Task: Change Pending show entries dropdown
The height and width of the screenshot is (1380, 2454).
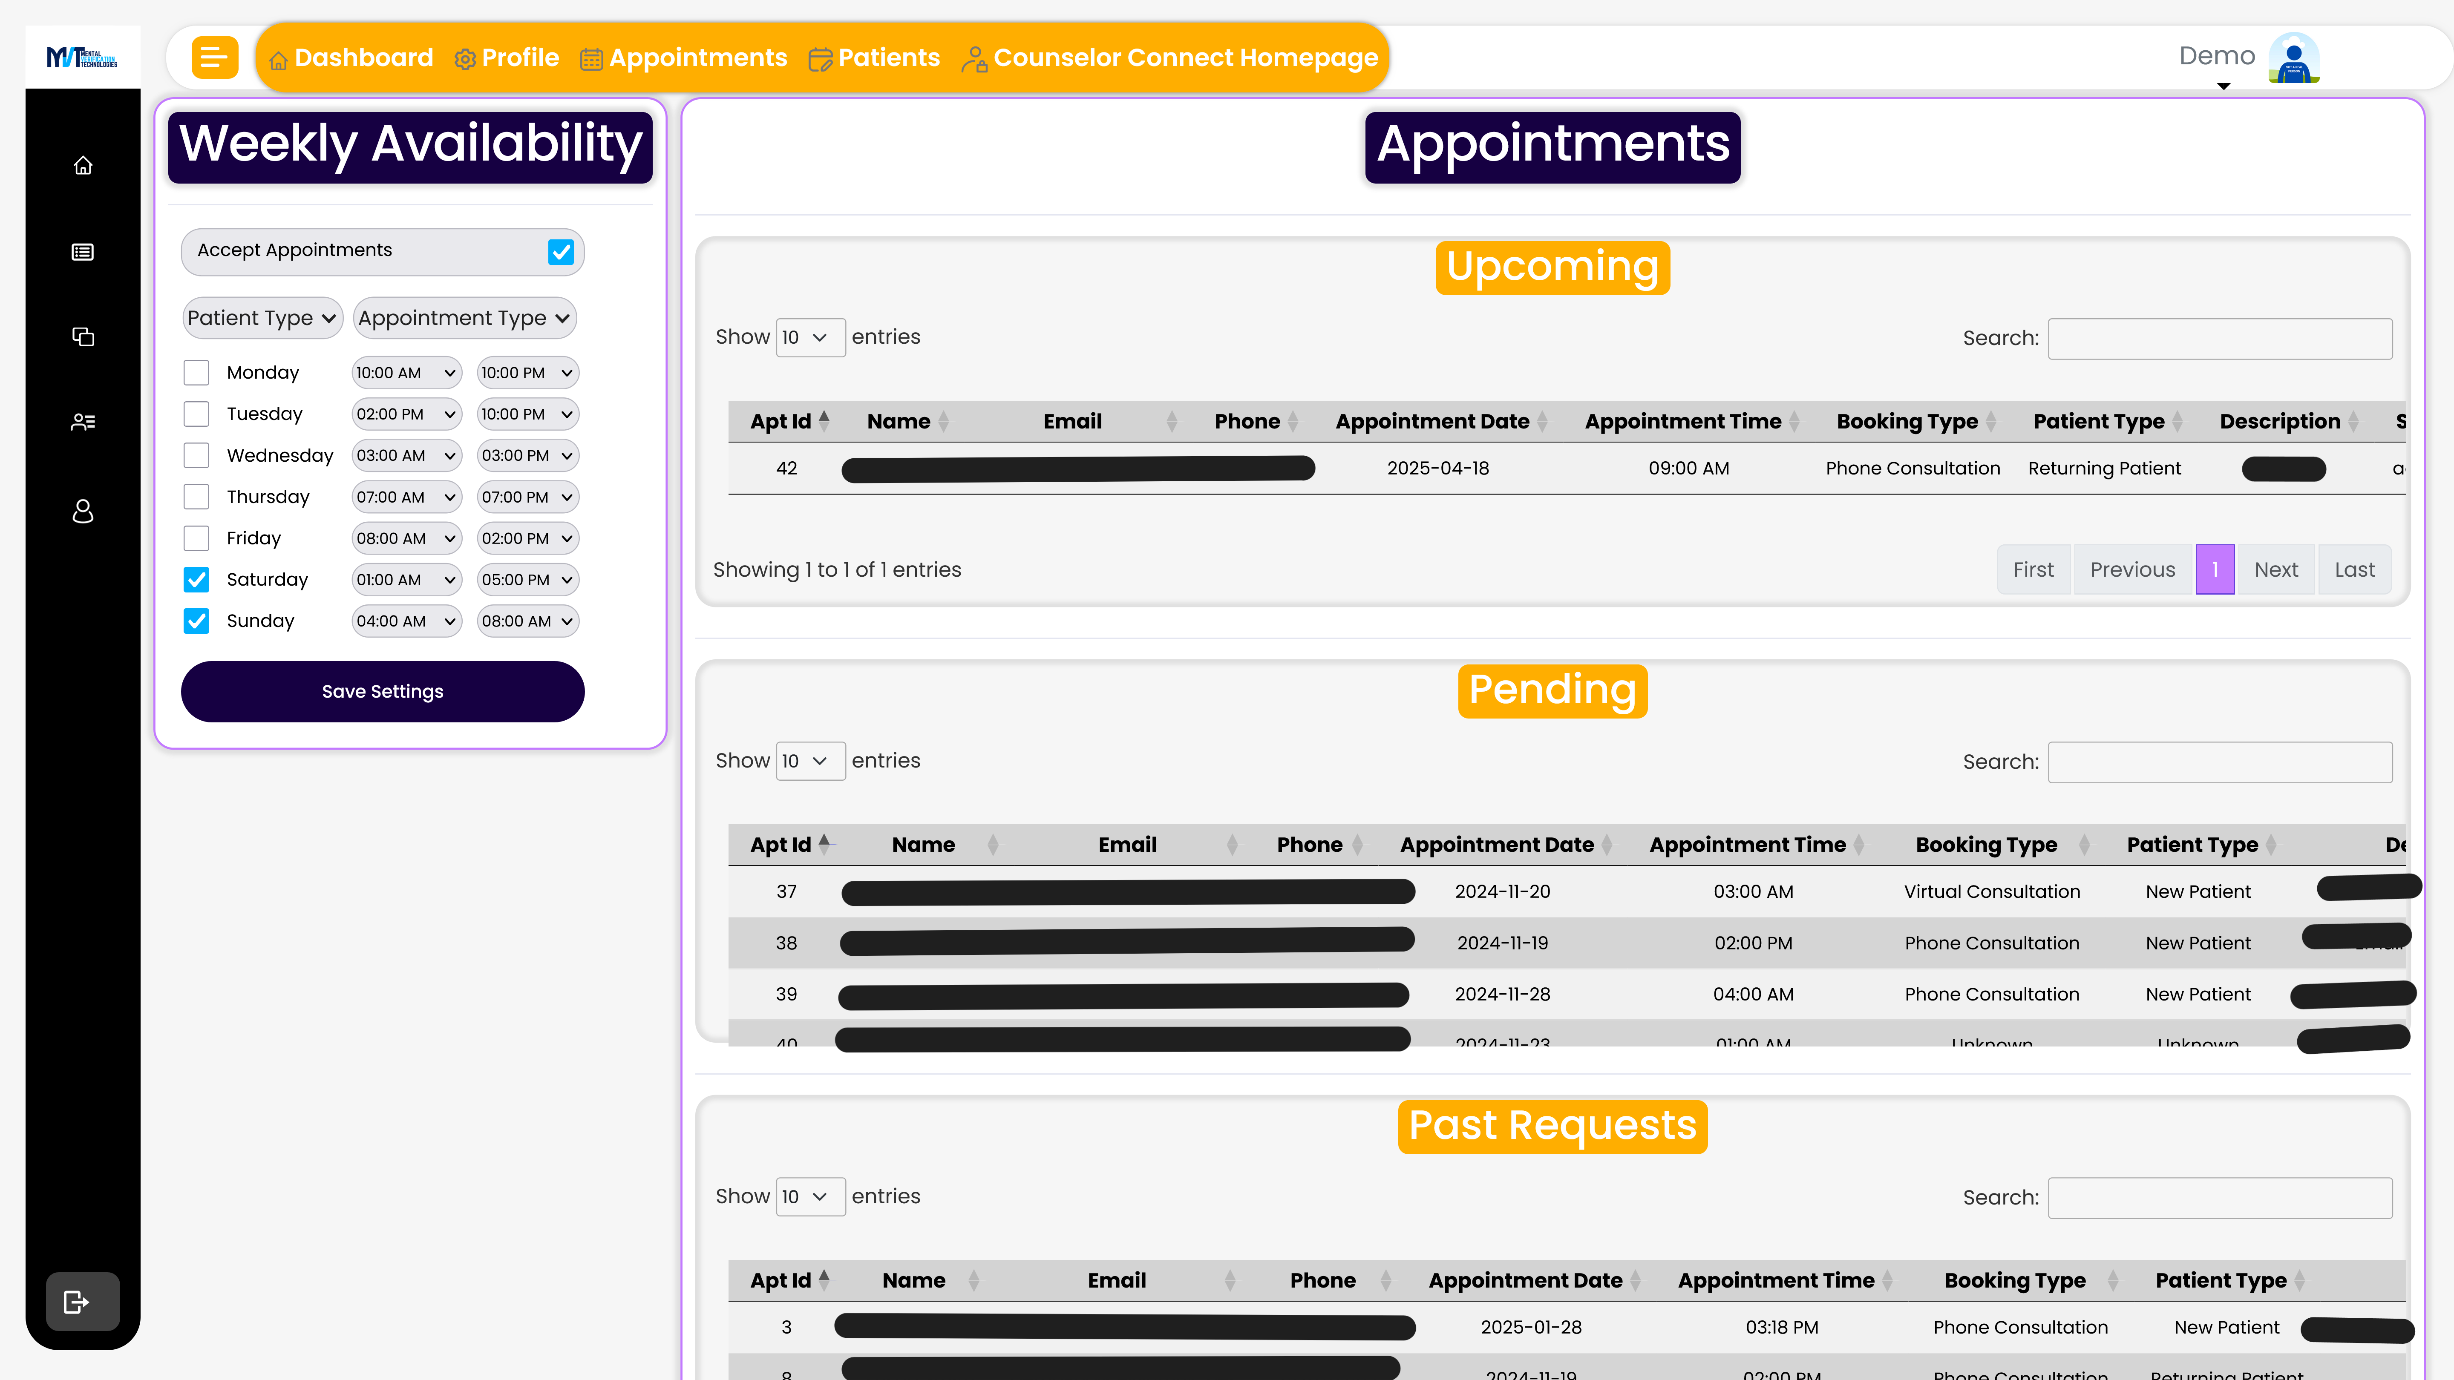Action: [x=810, y=761]
